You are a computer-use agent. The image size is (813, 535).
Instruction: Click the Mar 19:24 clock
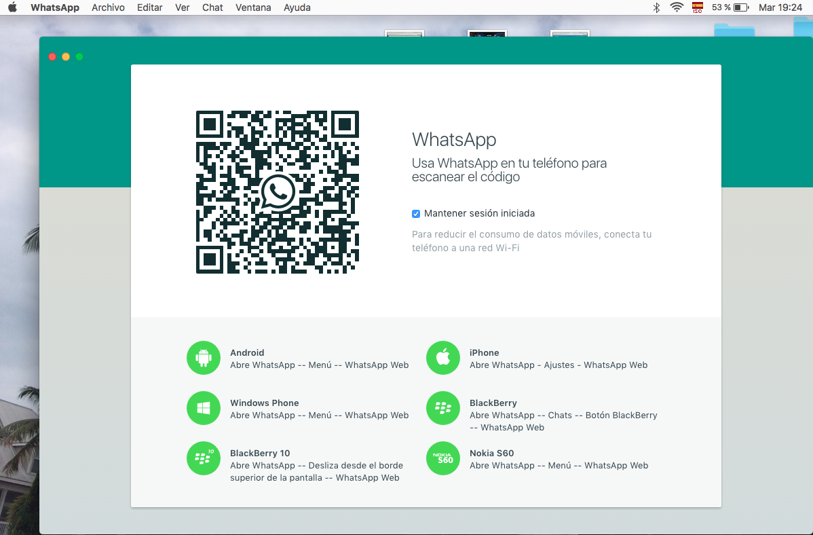[780, 7]
